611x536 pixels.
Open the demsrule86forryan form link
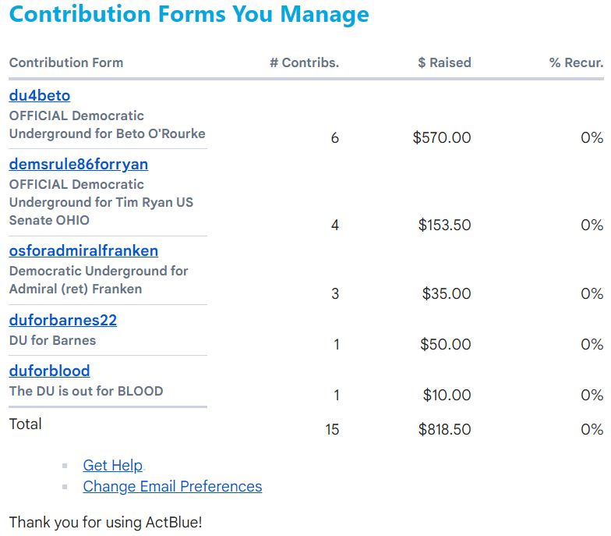[x=79, y=165]
